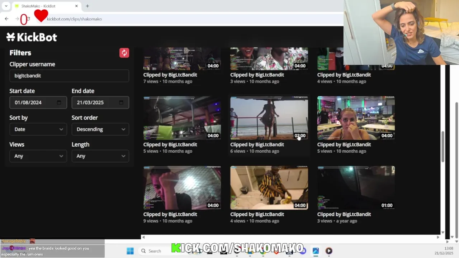The height and width of the screenshot is (258, 459).
Task: Go back with the browser back arrow
Action: (6, 19)
